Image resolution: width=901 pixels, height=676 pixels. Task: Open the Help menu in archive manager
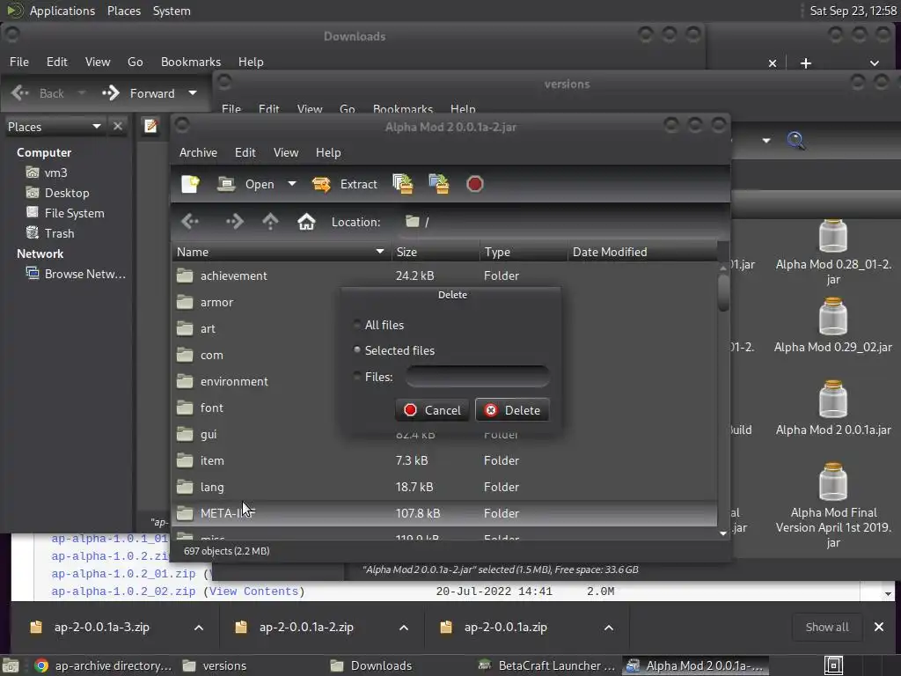point(328,152)
